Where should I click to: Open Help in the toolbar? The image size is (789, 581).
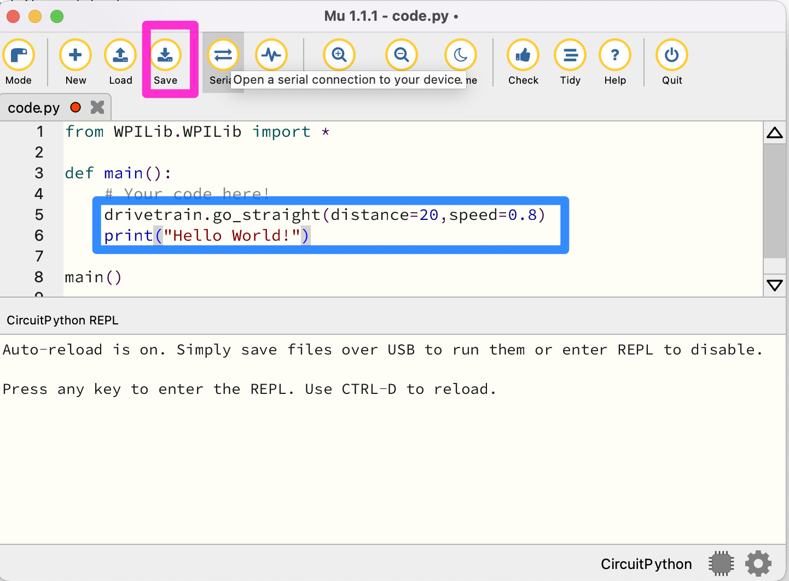coord(615,55)
